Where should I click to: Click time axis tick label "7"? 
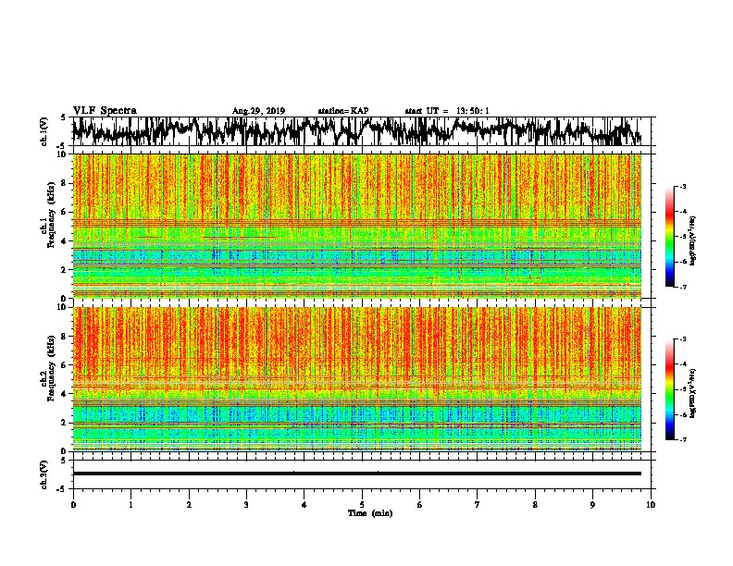tap(478, 505)
